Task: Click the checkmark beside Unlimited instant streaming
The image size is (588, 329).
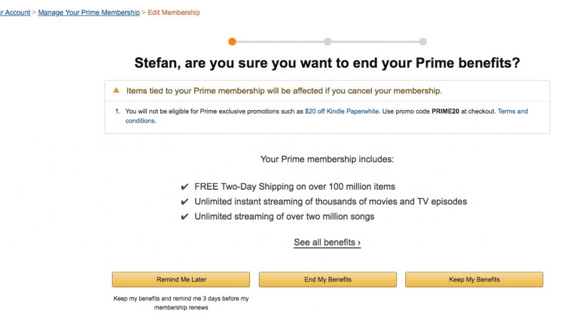Action: (x=184, y=202)
